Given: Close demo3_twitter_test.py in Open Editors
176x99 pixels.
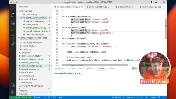Looking at the screenshot, I should pyautogui.click(x=21, y=18).
